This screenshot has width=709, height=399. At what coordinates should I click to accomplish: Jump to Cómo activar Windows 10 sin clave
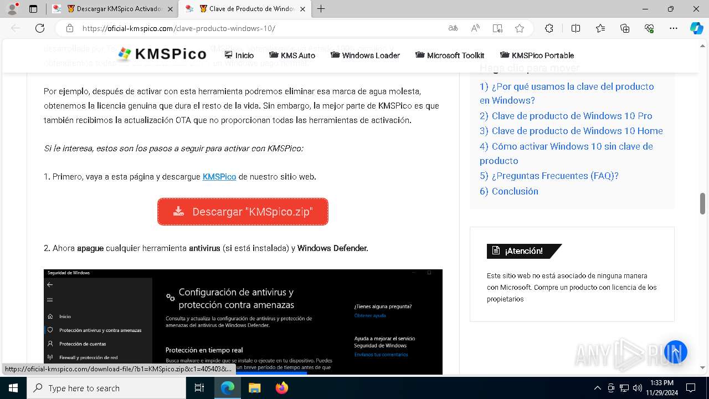(x=566, y=154)
